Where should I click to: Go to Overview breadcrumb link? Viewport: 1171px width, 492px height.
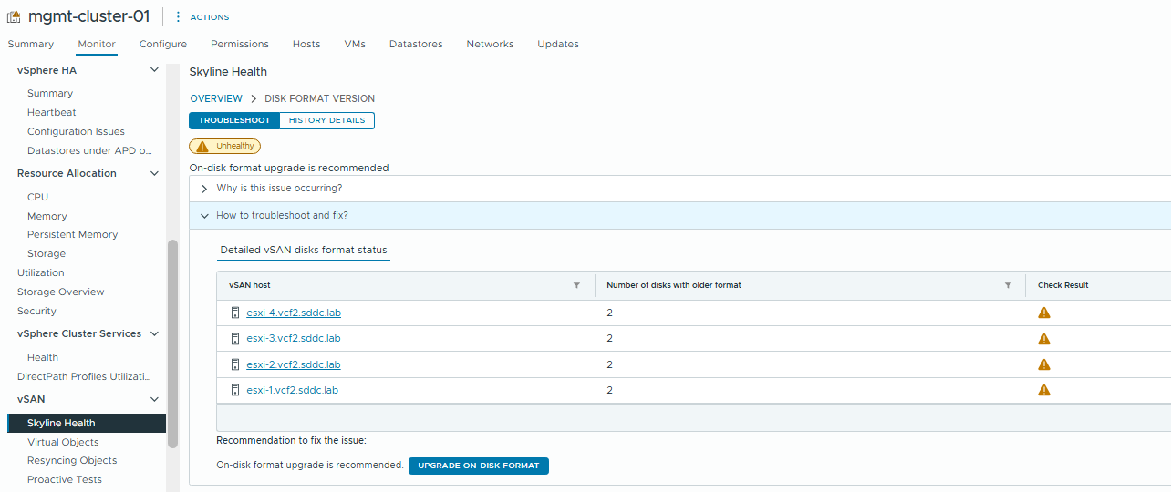click(216, 98)
